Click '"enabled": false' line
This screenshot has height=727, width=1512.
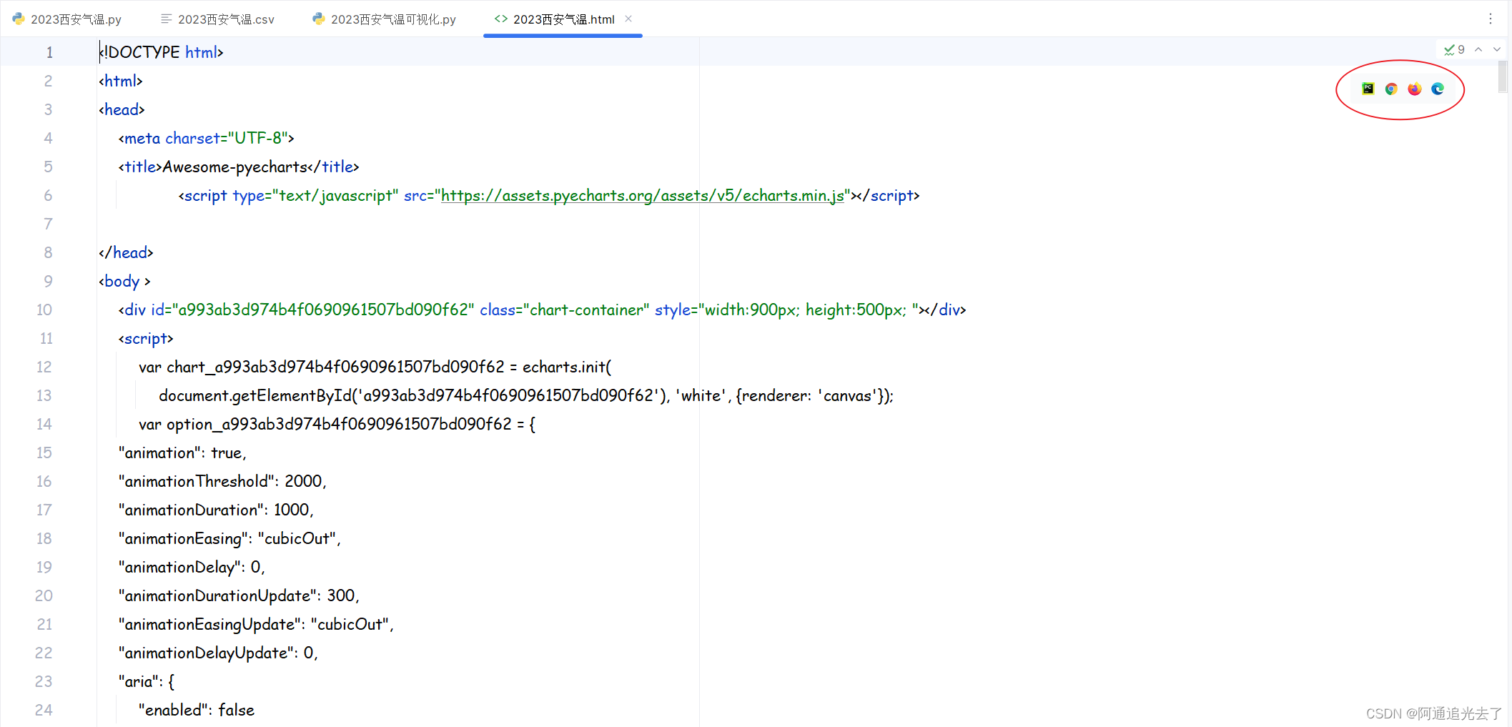[197, 711]
